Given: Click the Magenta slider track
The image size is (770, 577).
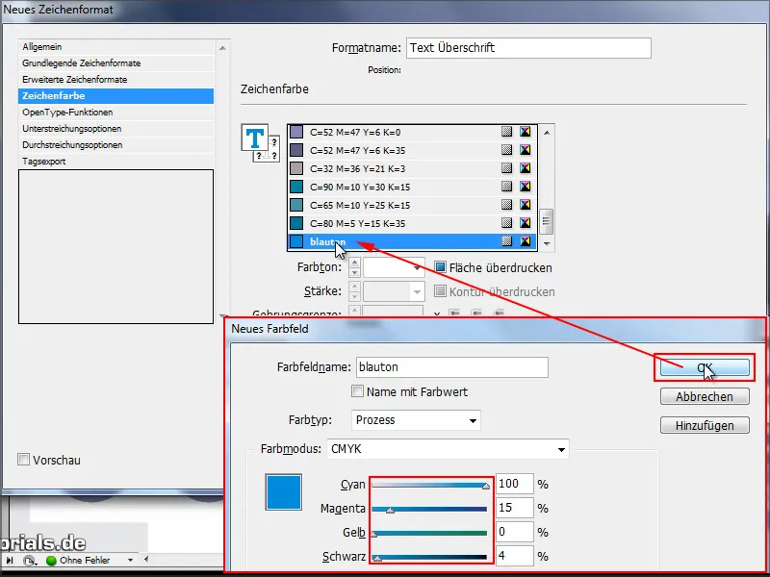Looking at the screenshot, I should click(x=429, y=509).
